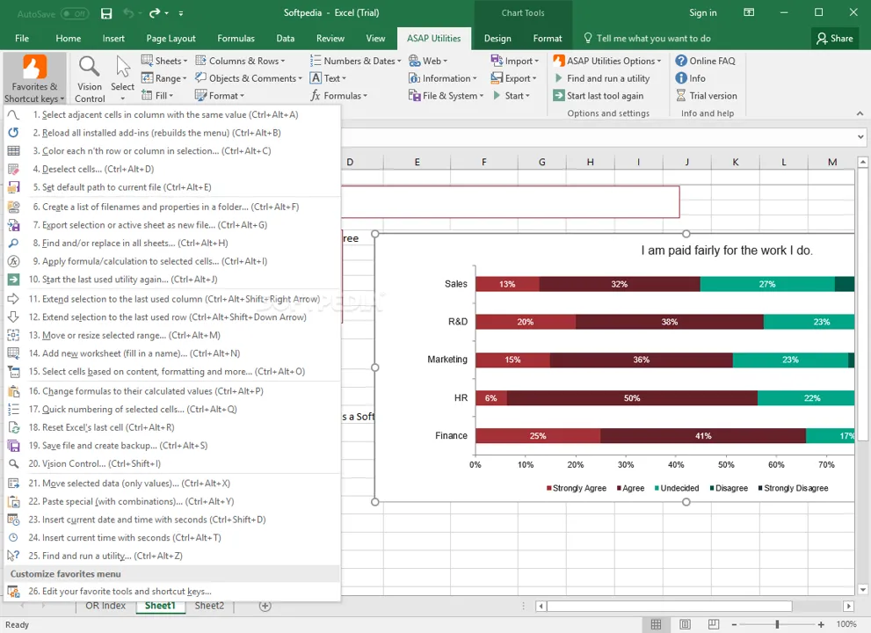
Task: Click the Share button
Action: 835,39
